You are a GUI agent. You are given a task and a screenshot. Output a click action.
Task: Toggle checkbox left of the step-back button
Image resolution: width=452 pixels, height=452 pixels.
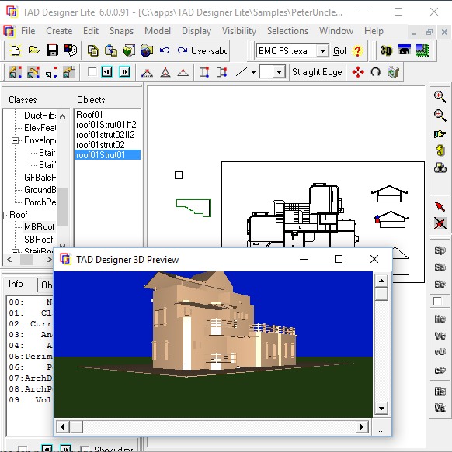[x=92, y=71]
